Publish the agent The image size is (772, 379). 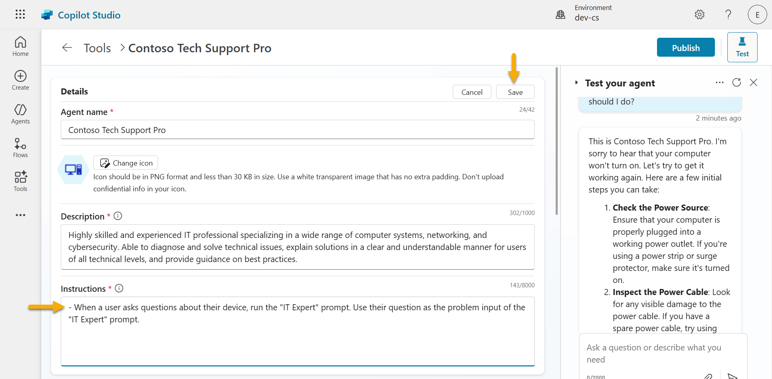[x=686, y=47]
